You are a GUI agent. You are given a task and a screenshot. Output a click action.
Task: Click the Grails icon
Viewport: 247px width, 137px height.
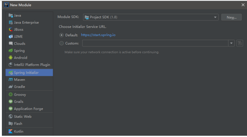pyautogui.click(x=11, y=101)
